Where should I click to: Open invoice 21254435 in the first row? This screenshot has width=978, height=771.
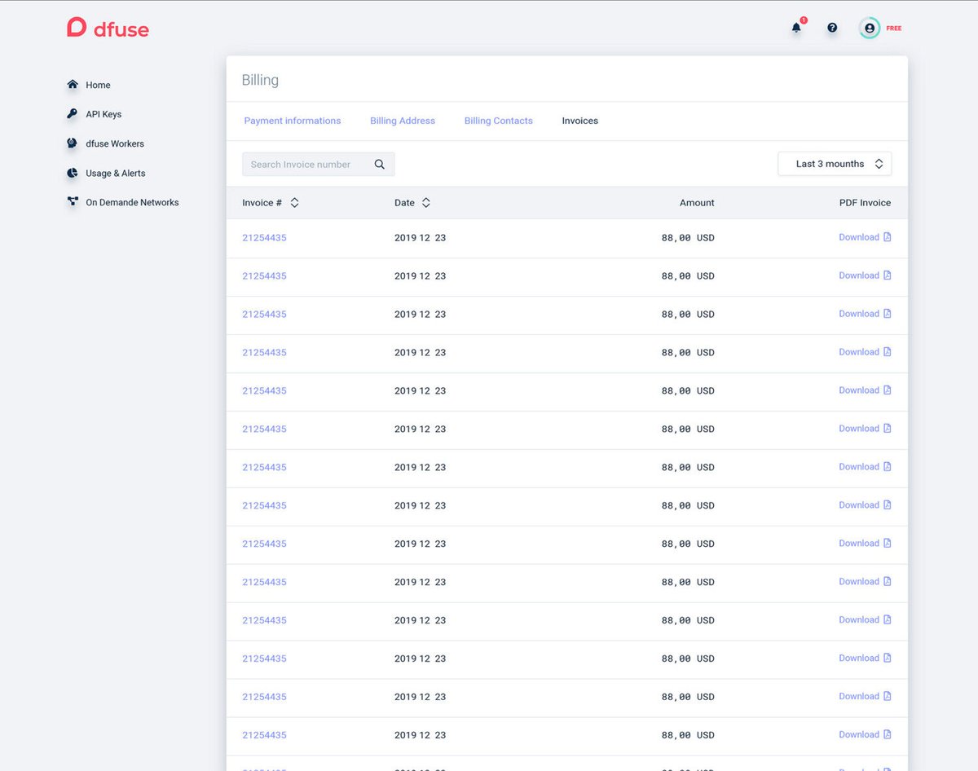(264, 238)
